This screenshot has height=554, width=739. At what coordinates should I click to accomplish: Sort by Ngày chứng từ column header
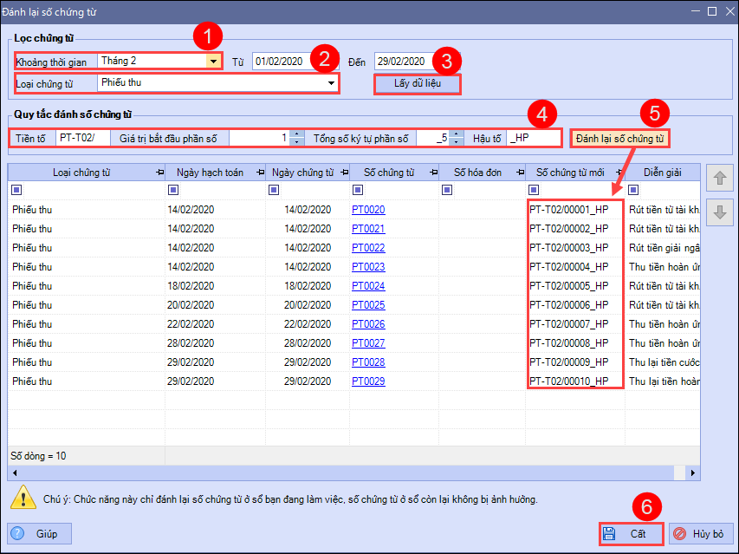click(x=302, y=173)
